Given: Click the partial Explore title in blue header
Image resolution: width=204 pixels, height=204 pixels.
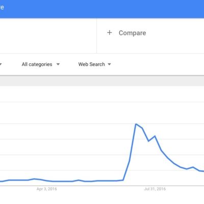Looking at the screenshot, I should (x=2, y=7).
